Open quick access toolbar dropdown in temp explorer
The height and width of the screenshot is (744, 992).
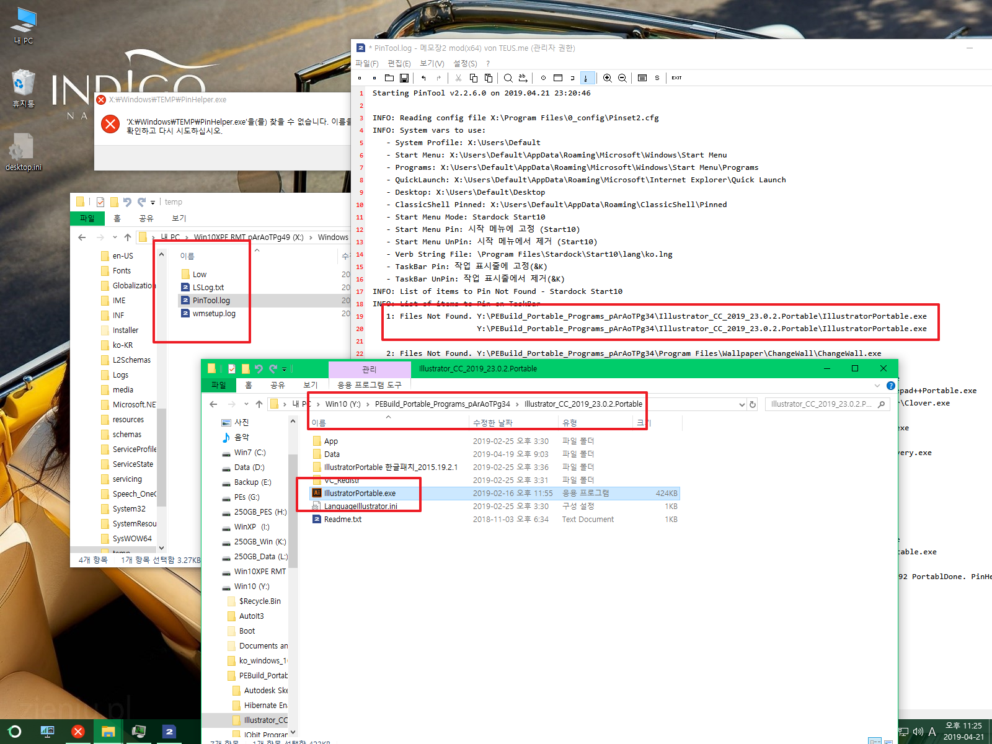pos(153,203)
